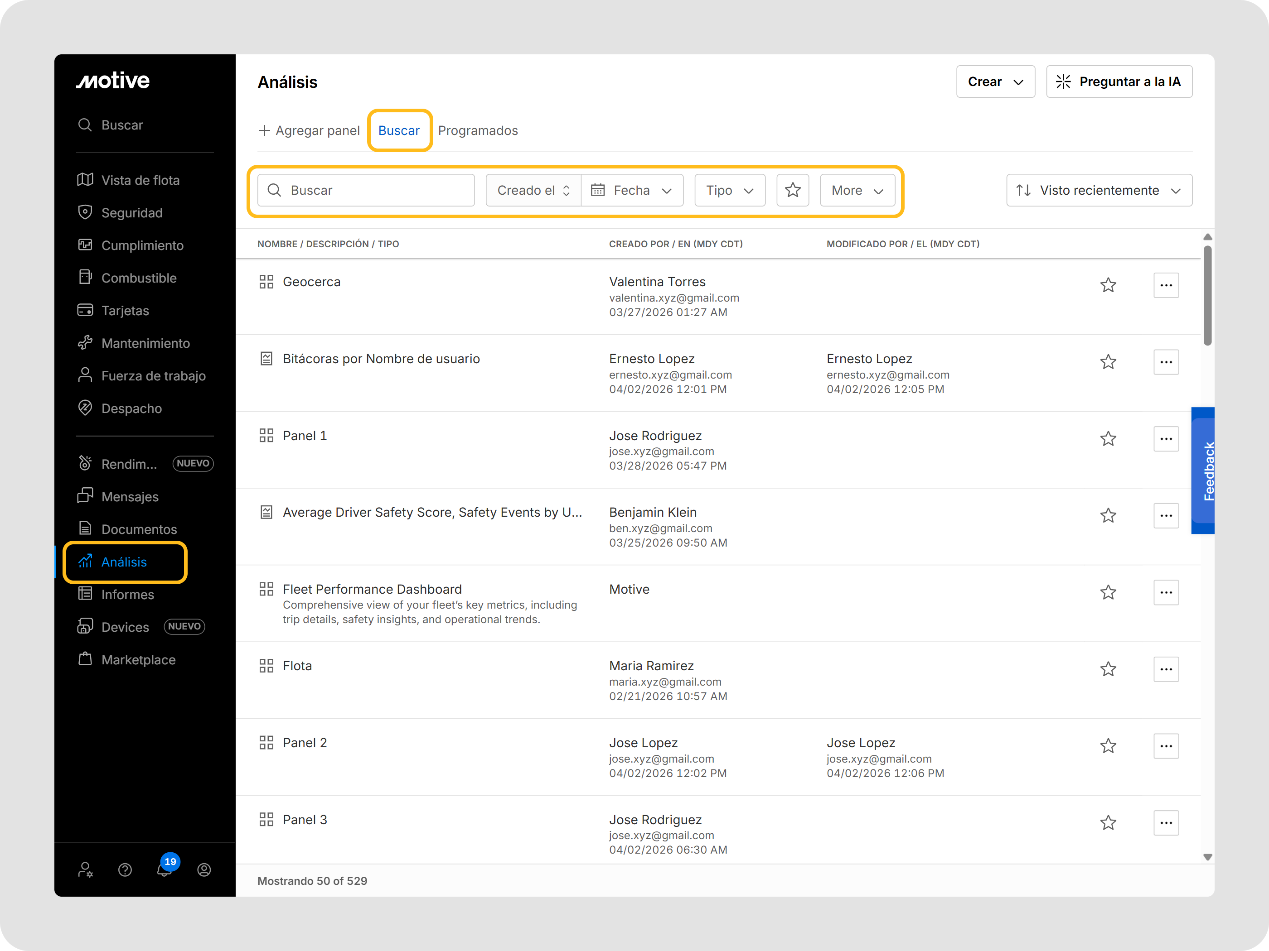This screenshot has width=1269, height=951.
Task: Open Combustible fuel icon
Action: (85, 278)
